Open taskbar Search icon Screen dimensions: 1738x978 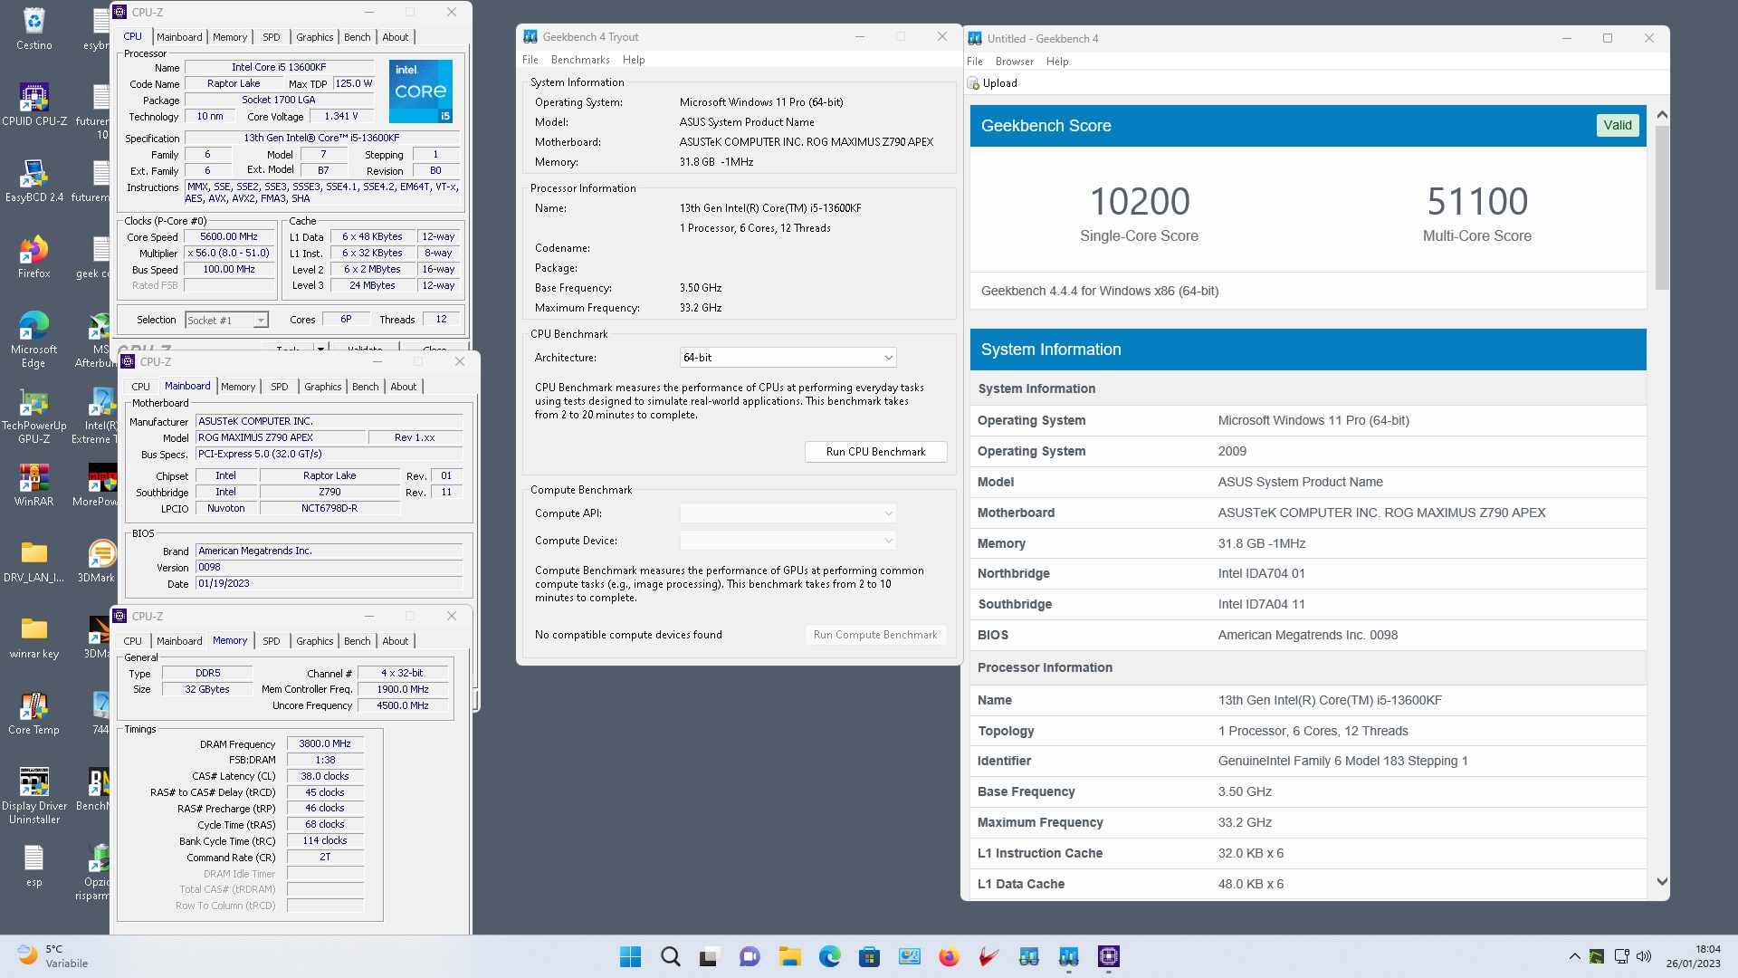pos(670,956)
